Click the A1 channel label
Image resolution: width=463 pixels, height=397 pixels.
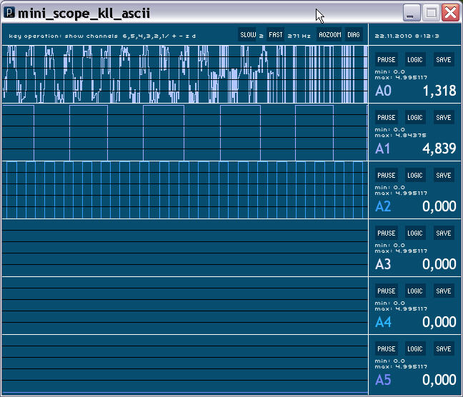383,149
